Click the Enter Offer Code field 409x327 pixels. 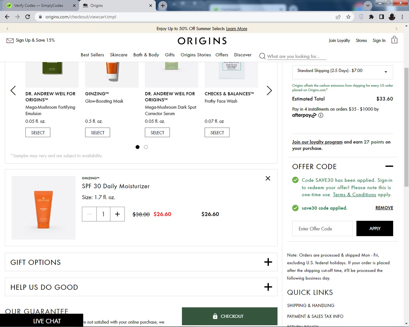(x=322, y=228)
